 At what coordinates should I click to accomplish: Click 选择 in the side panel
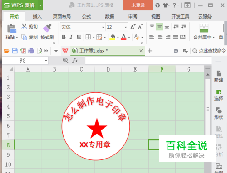click(x=219, y=95)
